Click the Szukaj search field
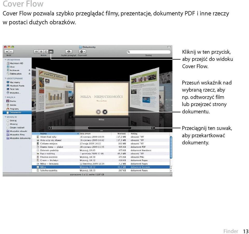 (x=149, y=52)
